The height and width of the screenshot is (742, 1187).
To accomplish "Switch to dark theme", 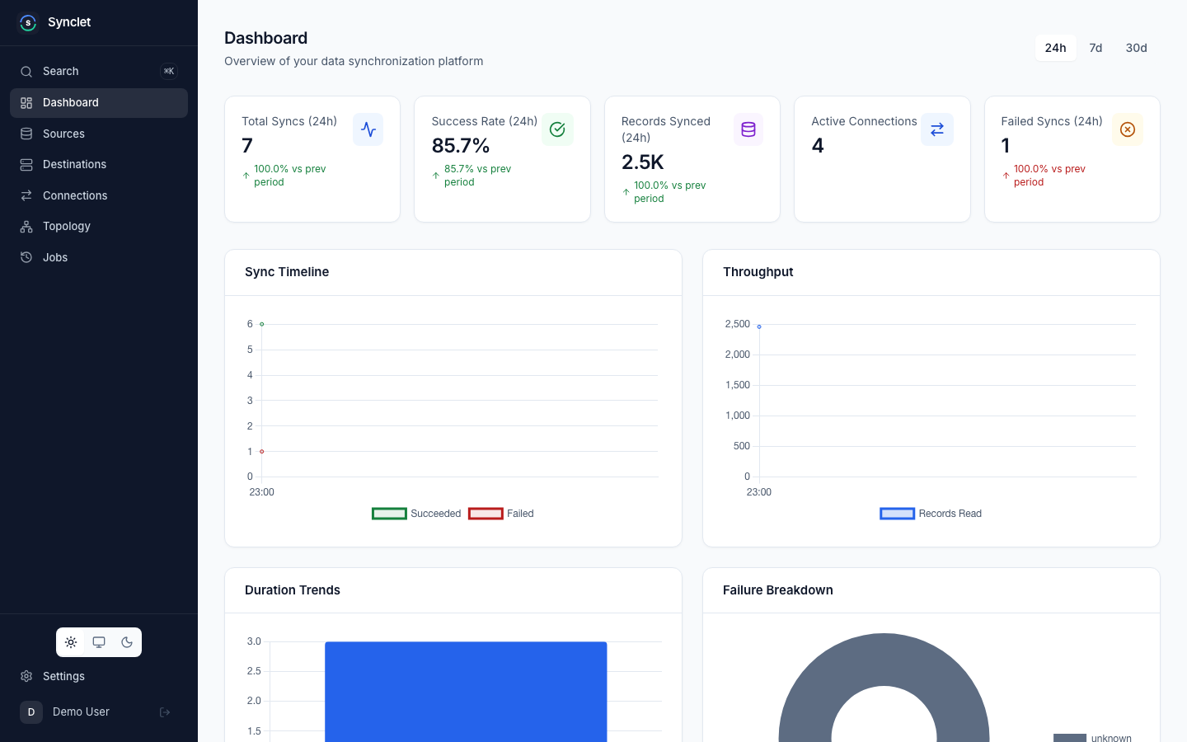I will coord(127,642).
